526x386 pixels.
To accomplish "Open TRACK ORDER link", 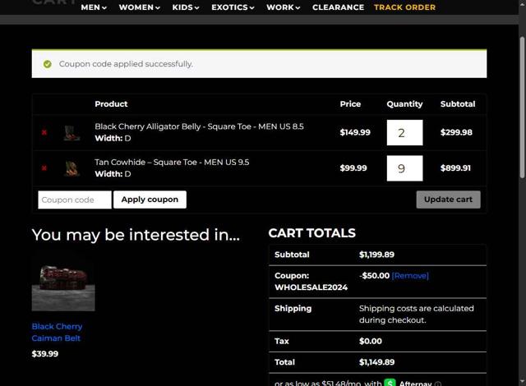I will point(404,7).
